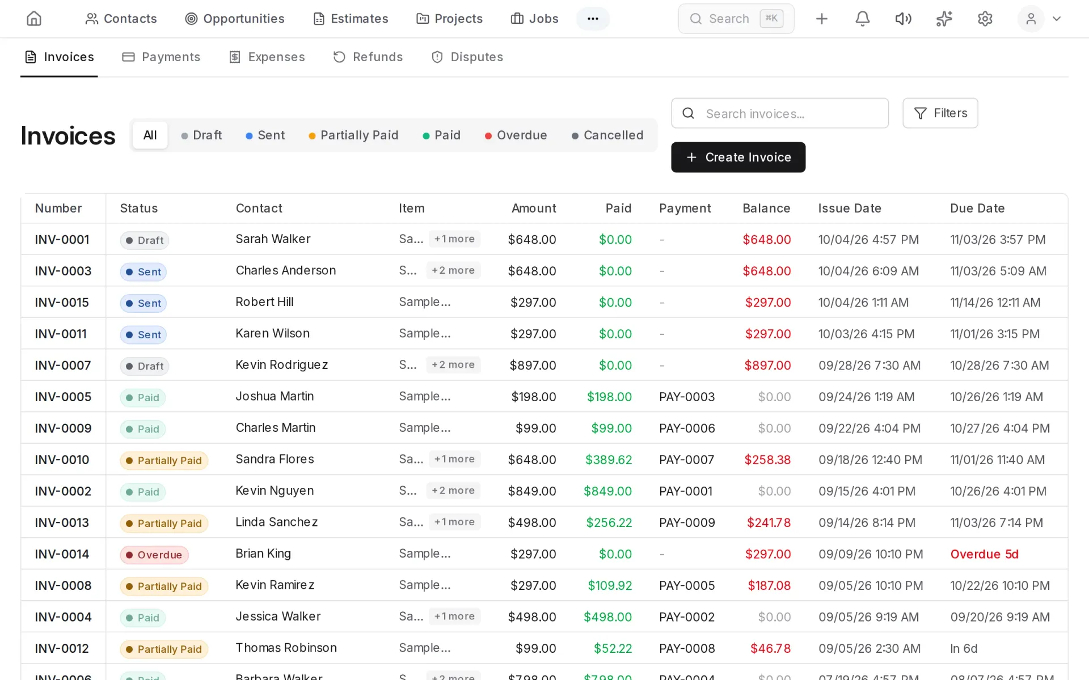This screenshot has height=680, width=1089.
Task: Expand '+1 more' items for INV-0010
Action: pos(454,459)
